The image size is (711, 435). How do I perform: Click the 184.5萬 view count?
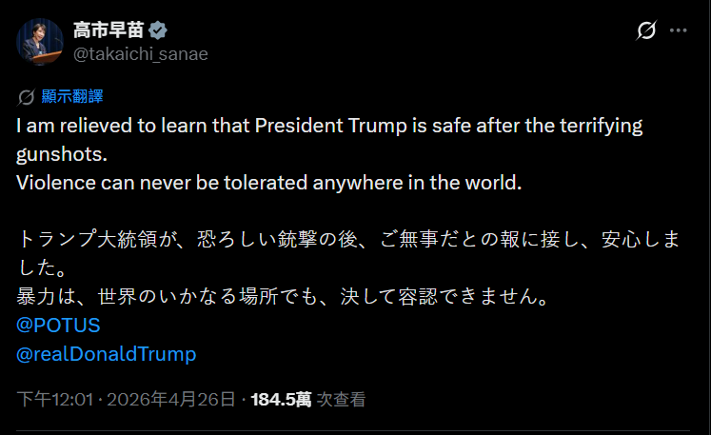(281, 400)
